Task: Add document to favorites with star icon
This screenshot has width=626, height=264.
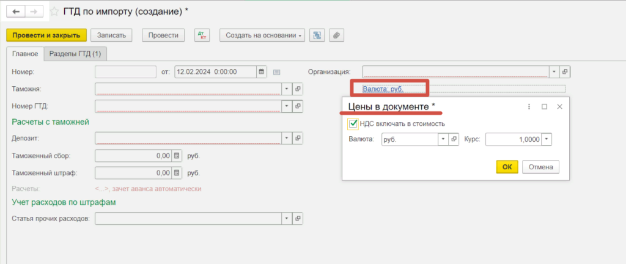Action: pos(54,12)
